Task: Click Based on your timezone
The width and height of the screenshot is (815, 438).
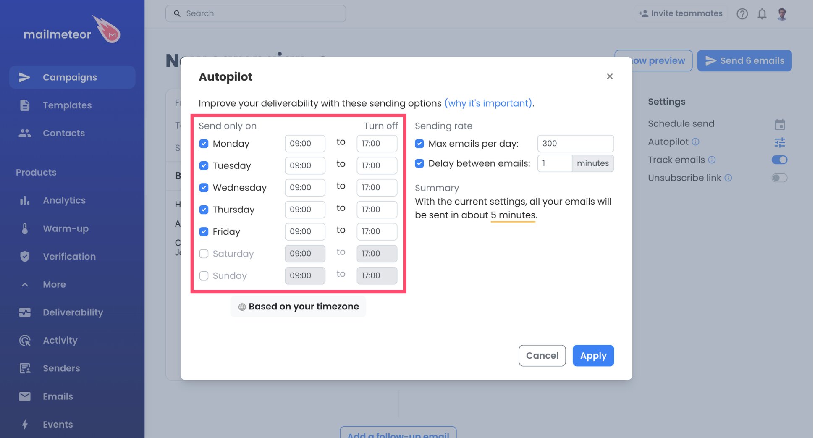Action: point(298,307)
